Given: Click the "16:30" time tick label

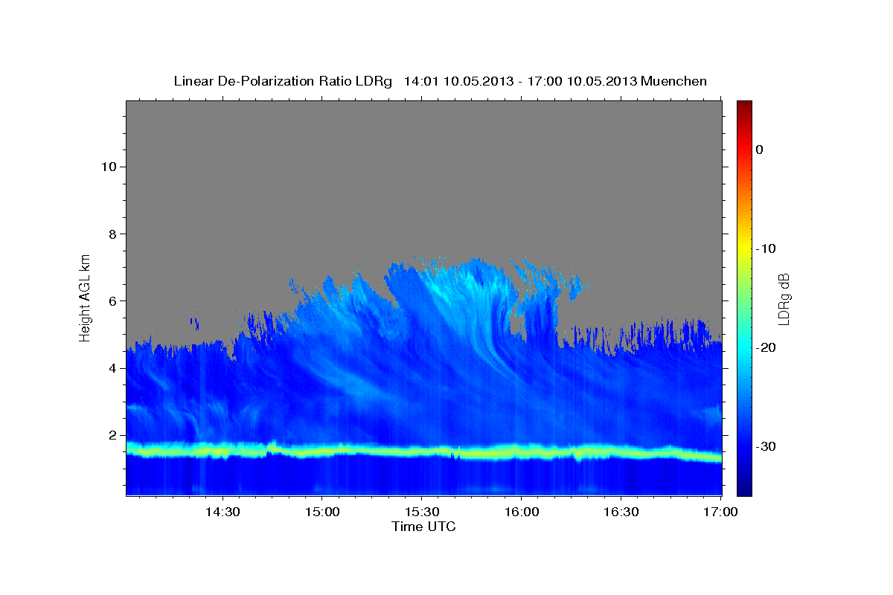Looking at the screenshot, I should click(x=621, y=512).
